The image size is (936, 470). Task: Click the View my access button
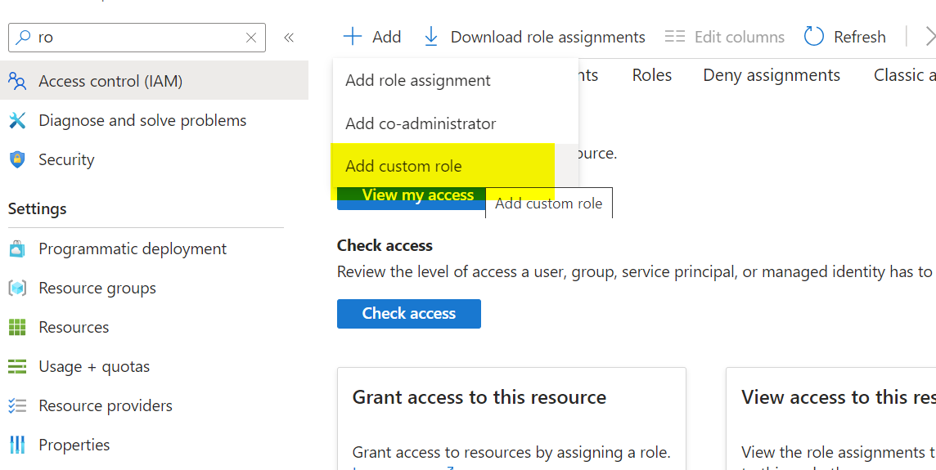[x=412, y=198]
